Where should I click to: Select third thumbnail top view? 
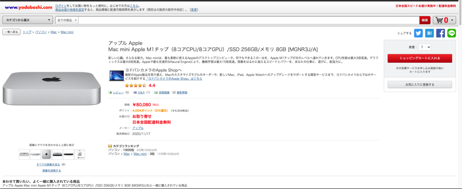(x=46, y=155)
